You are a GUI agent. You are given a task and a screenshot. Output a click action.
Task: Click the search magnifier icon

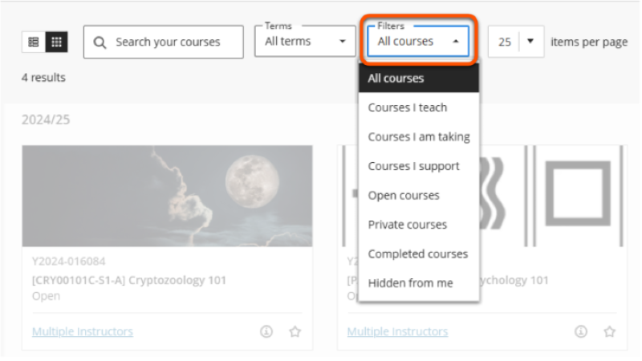(x=100, y=42)
